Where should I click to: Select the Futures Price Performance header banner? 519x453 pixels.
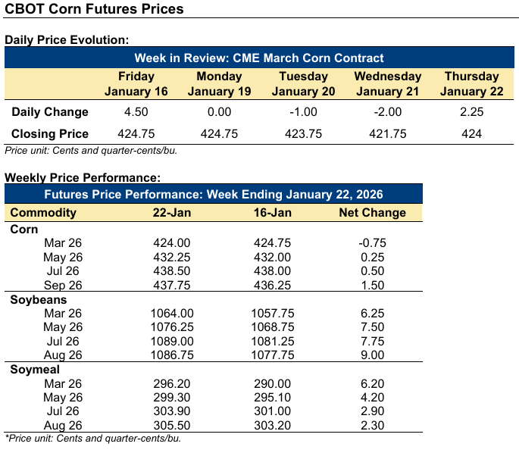tap(214, 195)
